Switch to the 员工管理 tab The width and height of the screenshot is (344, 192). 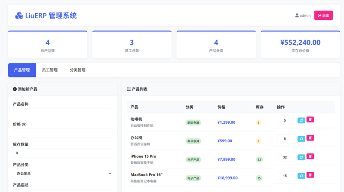tap(49, 70)
